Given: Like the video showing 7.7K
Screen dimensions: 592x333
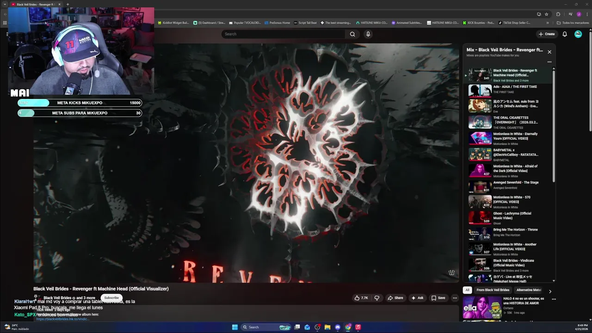Looking at the screenshot, I should click(x=361, y=298).
